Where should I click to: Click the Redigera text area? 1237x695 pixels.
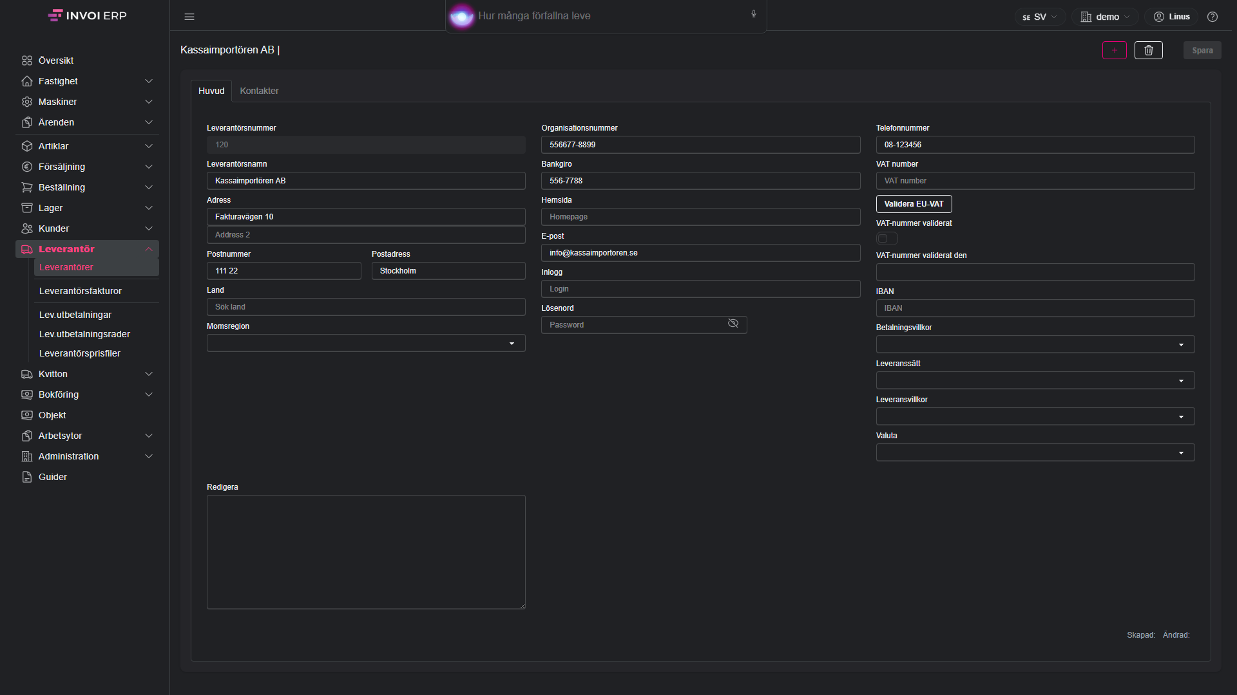click(366, 552)
